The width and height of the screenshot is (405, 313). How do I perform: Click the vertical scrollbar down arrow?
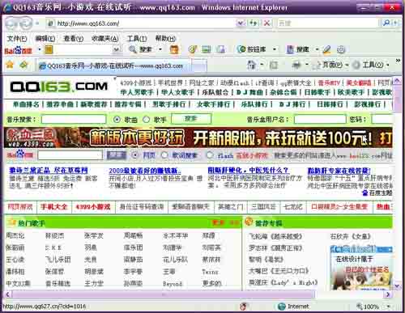397,286
